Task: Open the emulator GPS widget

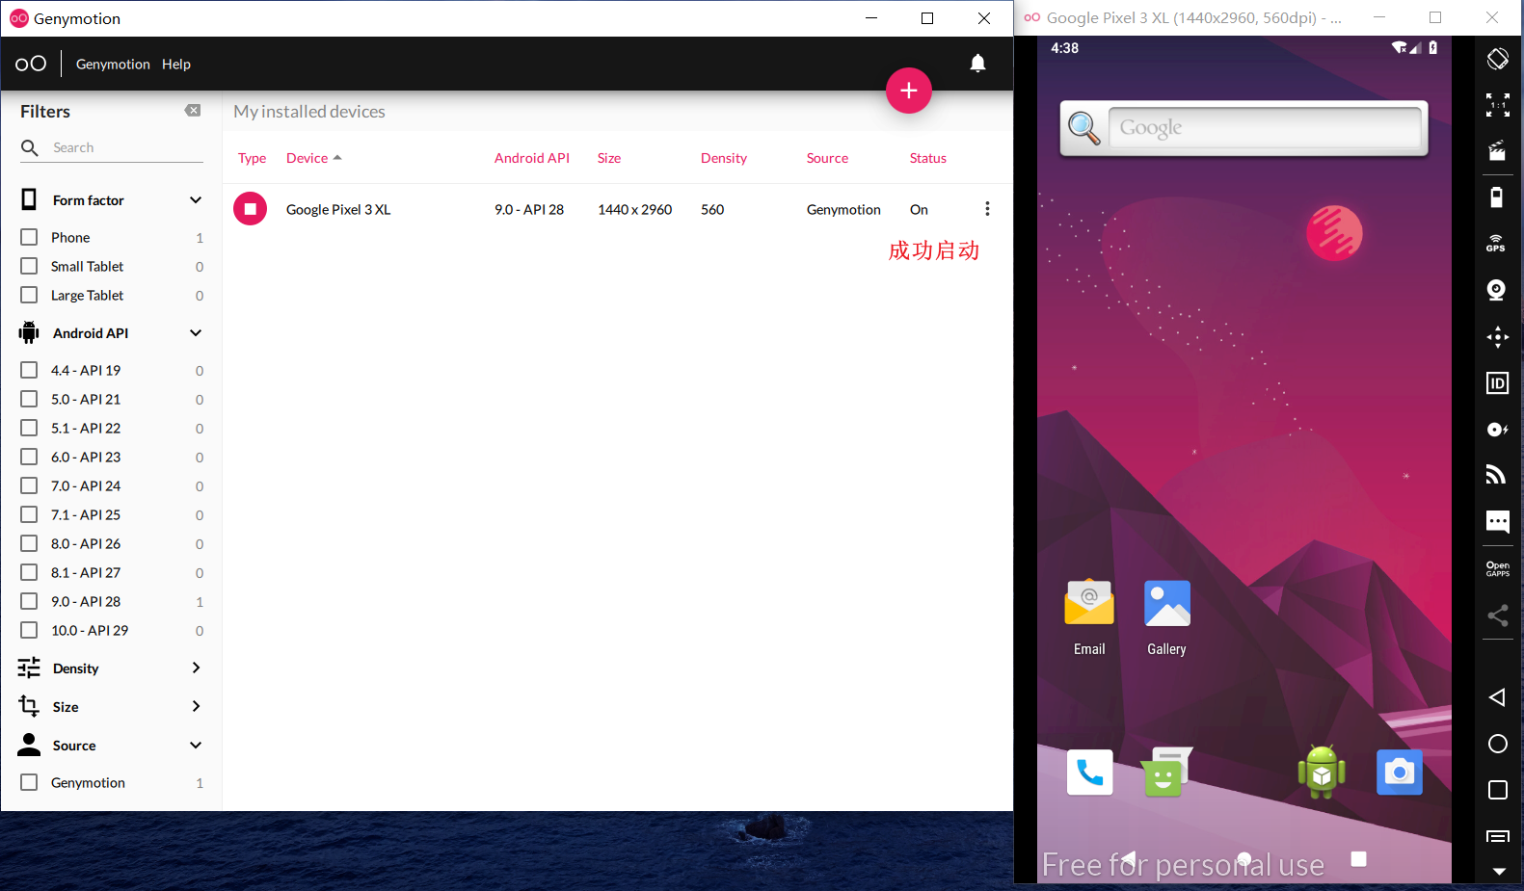Action: 1497,244
